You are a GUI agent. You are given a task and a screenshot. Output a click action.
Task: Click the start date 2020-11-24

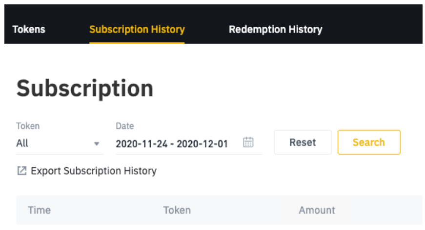coord(142,144)
